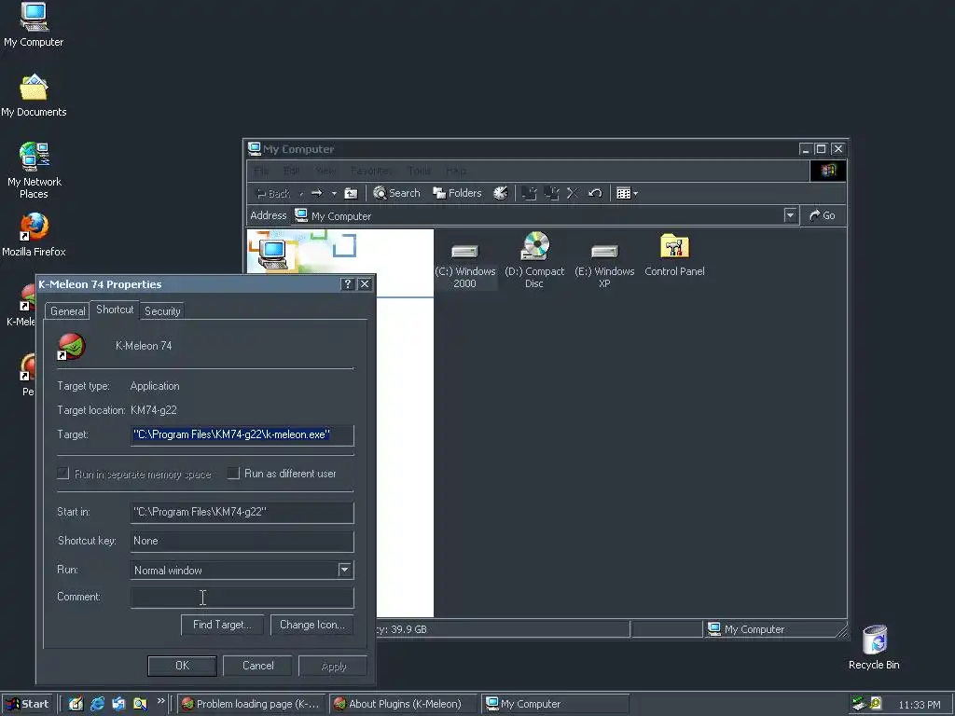Open the View menu in My Computer
This screenshot has height=716, width=955.
pos(325,171)
